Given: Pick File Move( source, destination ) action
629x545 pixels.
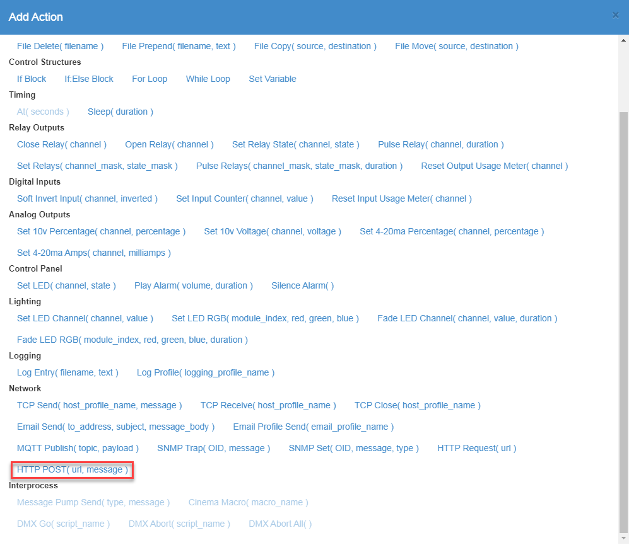Looking at the screenshot, I should 457,47.
